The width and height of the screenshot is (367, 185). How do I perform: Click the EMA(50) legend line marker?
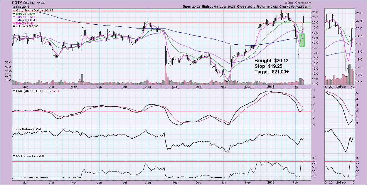[x=14, y=17]
